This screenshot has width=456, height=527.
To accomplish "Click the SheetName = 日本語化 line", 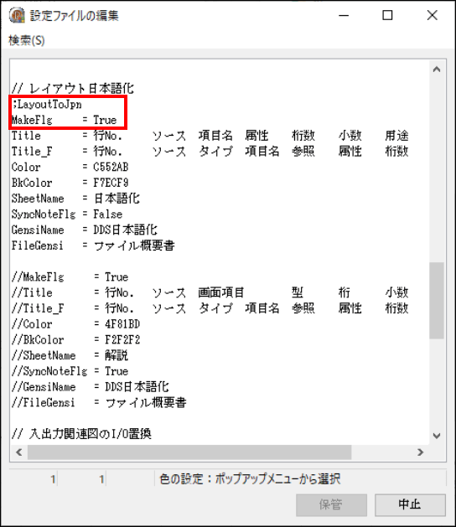I will [x=75, y=199].
